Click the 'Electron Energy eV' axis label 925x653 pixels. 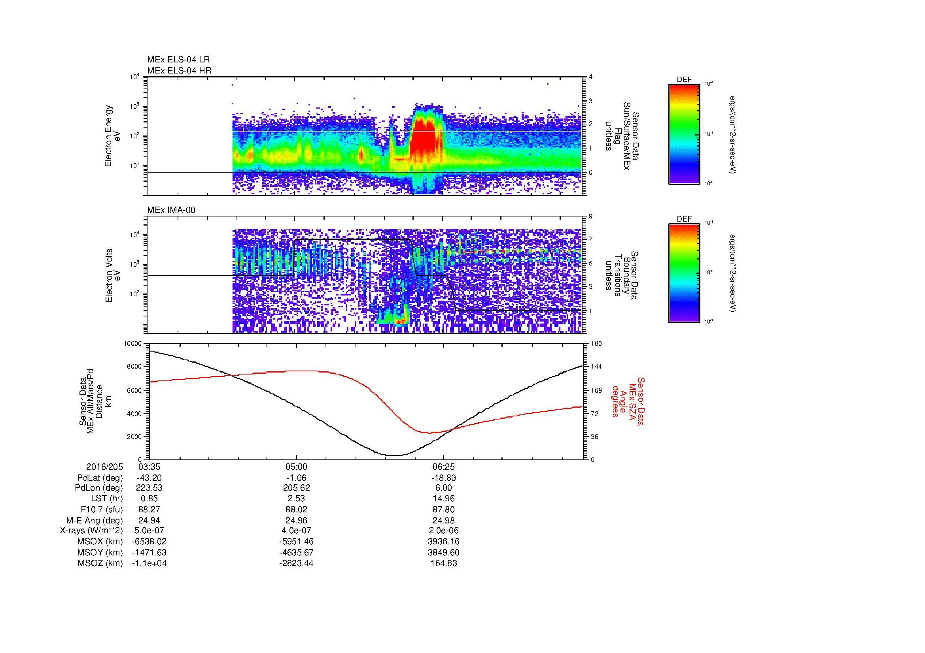pyautogui.click(x=112, y=136)
